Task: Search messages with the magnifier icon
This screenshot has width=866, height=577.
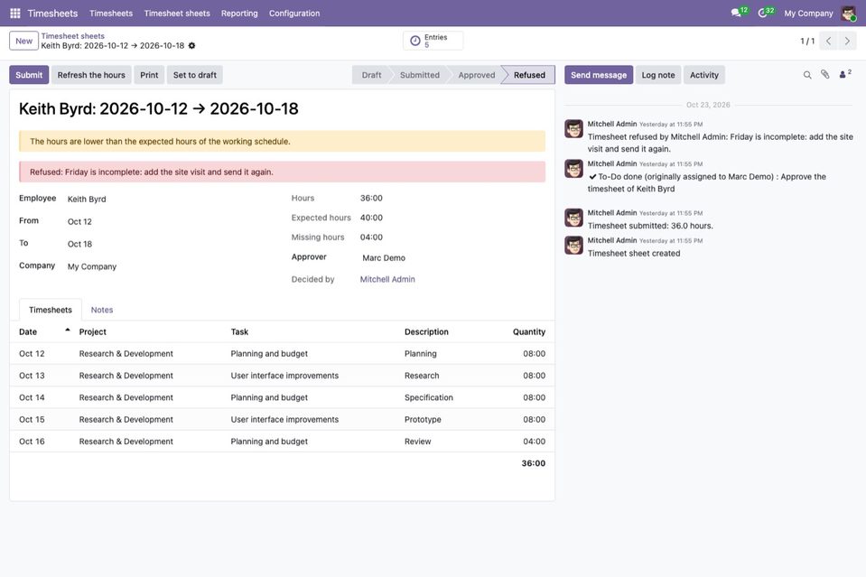Action: tap(807, 75)
